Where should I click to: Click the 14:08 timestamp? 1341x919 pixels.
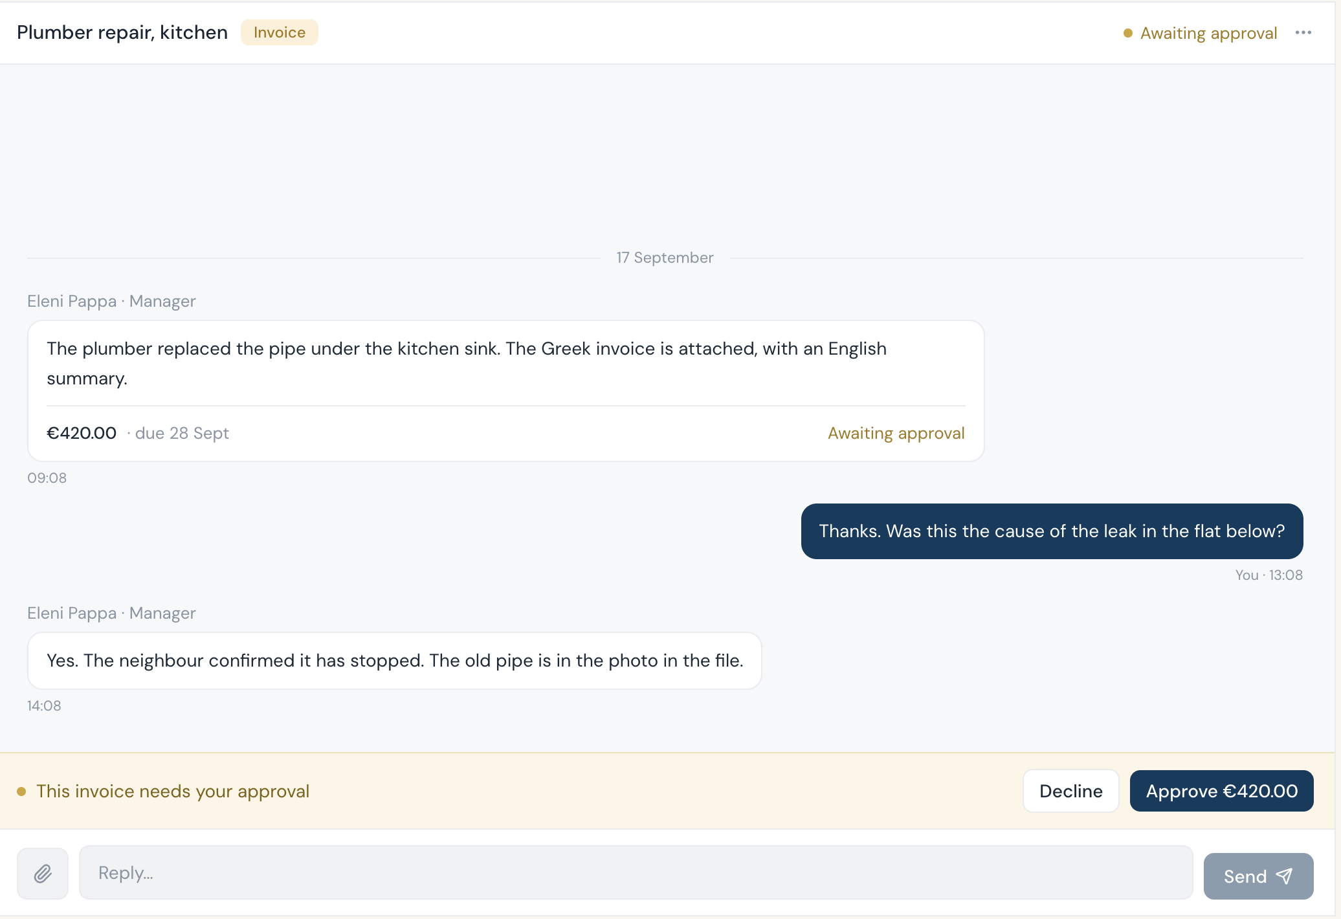pyautogui.click(x=44, y=706)
